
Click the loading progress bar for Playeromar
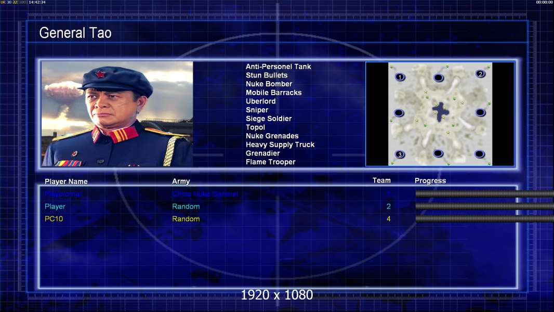coord(485,193)
